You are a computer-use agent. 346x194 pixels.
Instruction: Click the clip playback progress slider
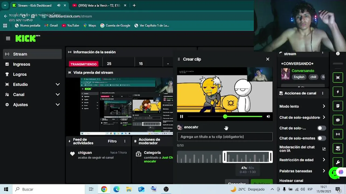point(225,116)
